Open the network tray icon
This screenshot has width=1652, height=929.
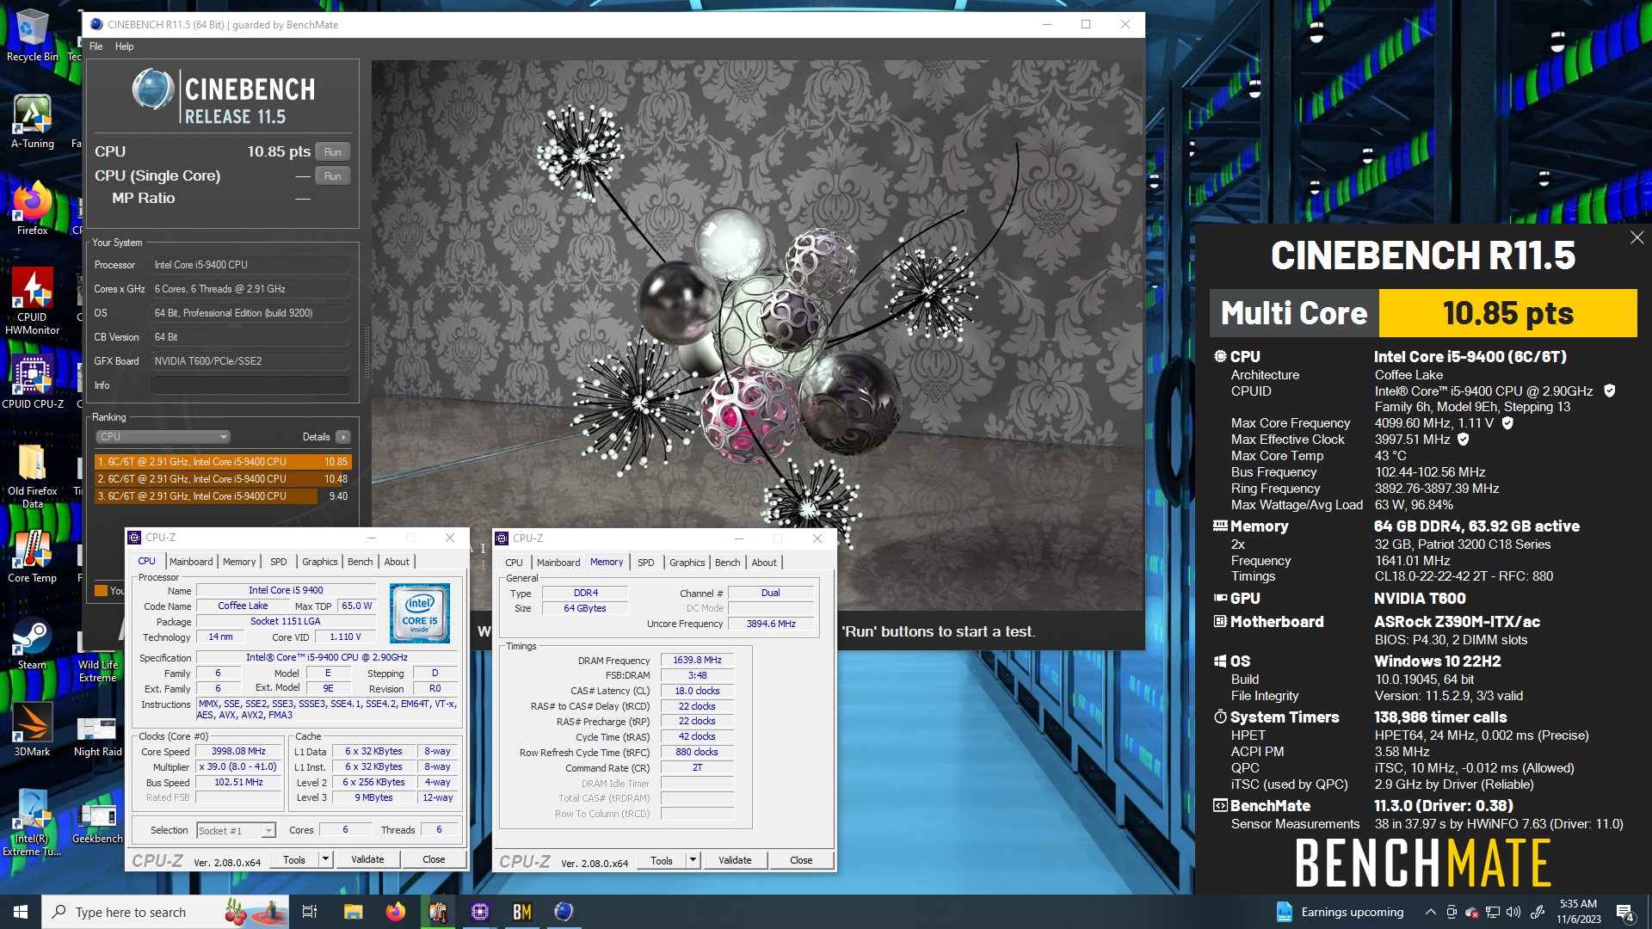[x=1493, y=912]
